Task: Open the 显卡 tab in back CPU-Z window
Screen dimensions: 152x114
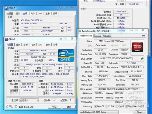Action: click(47, 14)
